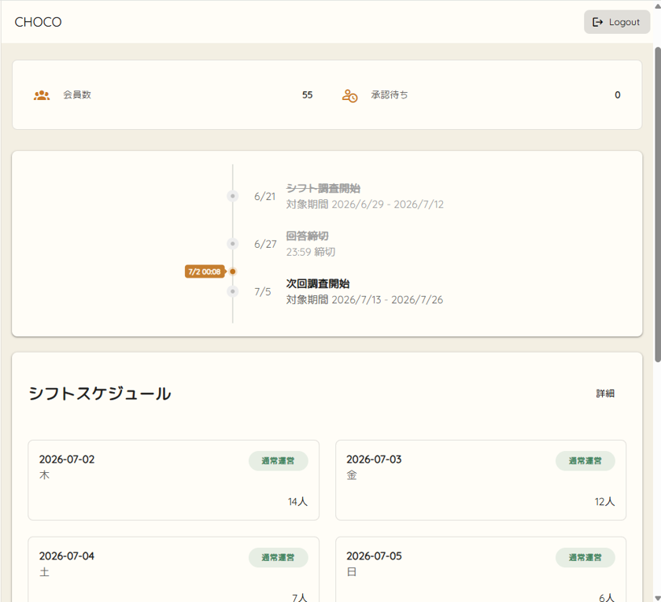Screen dimensions: 661x602
Task: Click the CHOCO app title
Action: tap(38, 22)
